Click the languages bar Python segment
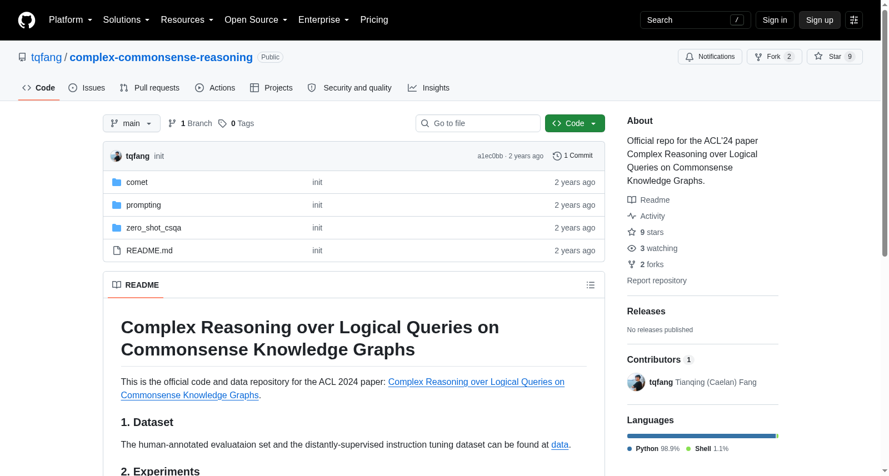Screen dimensions: 889x476 [x=701, y=436]
